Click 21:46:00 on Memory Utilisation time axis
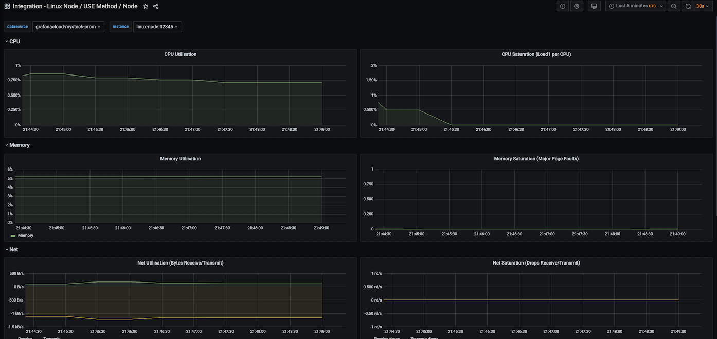 click(x=123, y=228)
